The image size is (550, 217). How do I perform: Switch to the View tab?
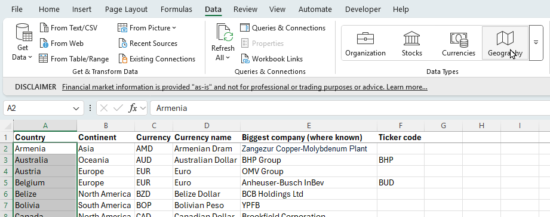tap(278, 9)
